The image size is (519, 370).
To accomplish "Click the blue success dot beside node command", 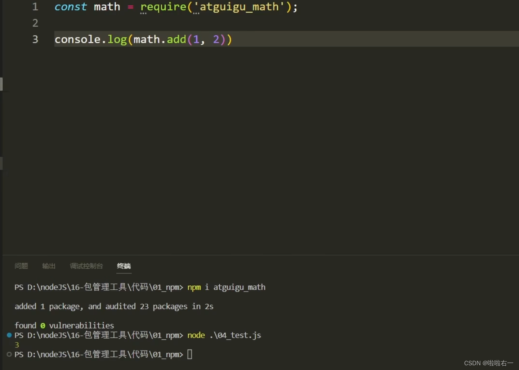I will click(9, 335).
